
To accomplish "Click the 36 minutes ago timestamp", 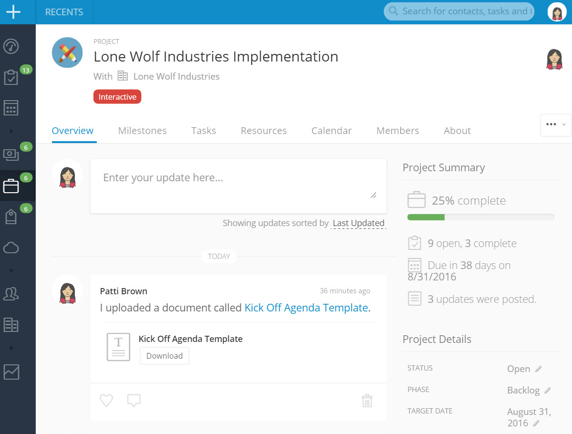I will [345, 291].
